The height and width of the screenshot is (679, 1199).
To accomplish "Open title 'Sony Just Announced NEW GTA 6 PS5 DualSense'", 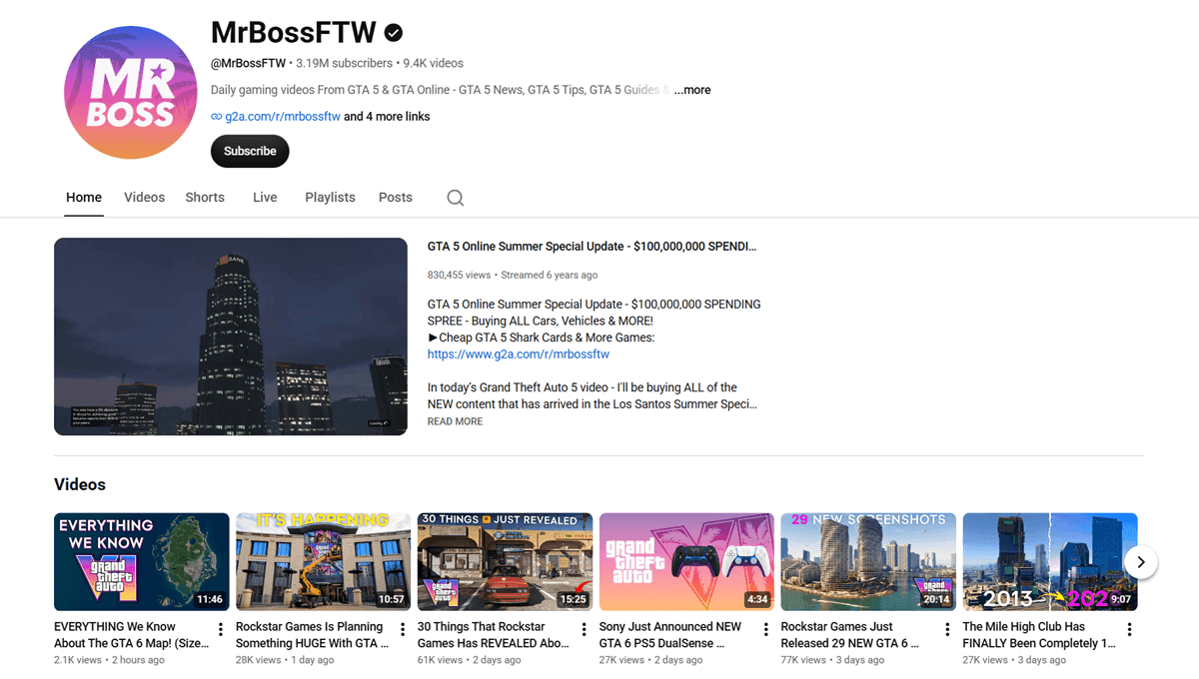I will [670, 635].
